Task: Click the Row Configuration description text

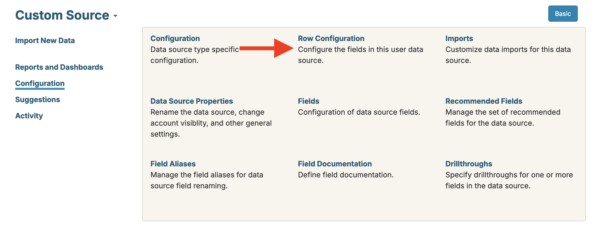Action: (360, 55)
